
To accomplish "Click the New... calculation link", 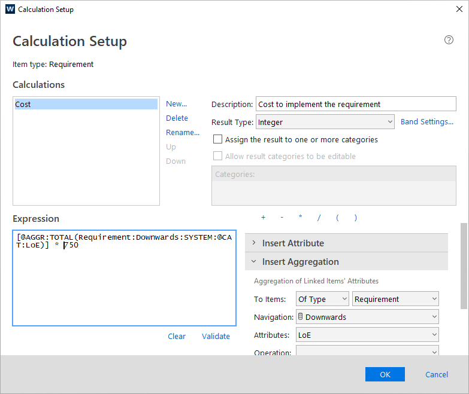I will coord(177,104).
